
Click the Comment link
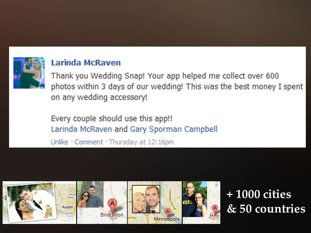(89, 142)
